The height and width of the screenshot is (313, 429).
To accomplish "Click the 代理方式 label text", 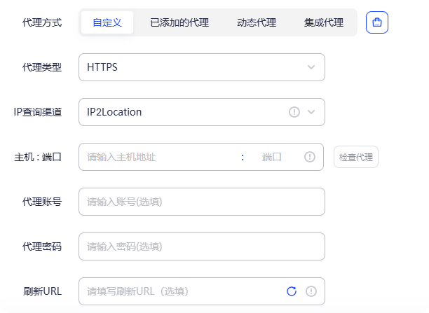I will [x=42, y=22].
